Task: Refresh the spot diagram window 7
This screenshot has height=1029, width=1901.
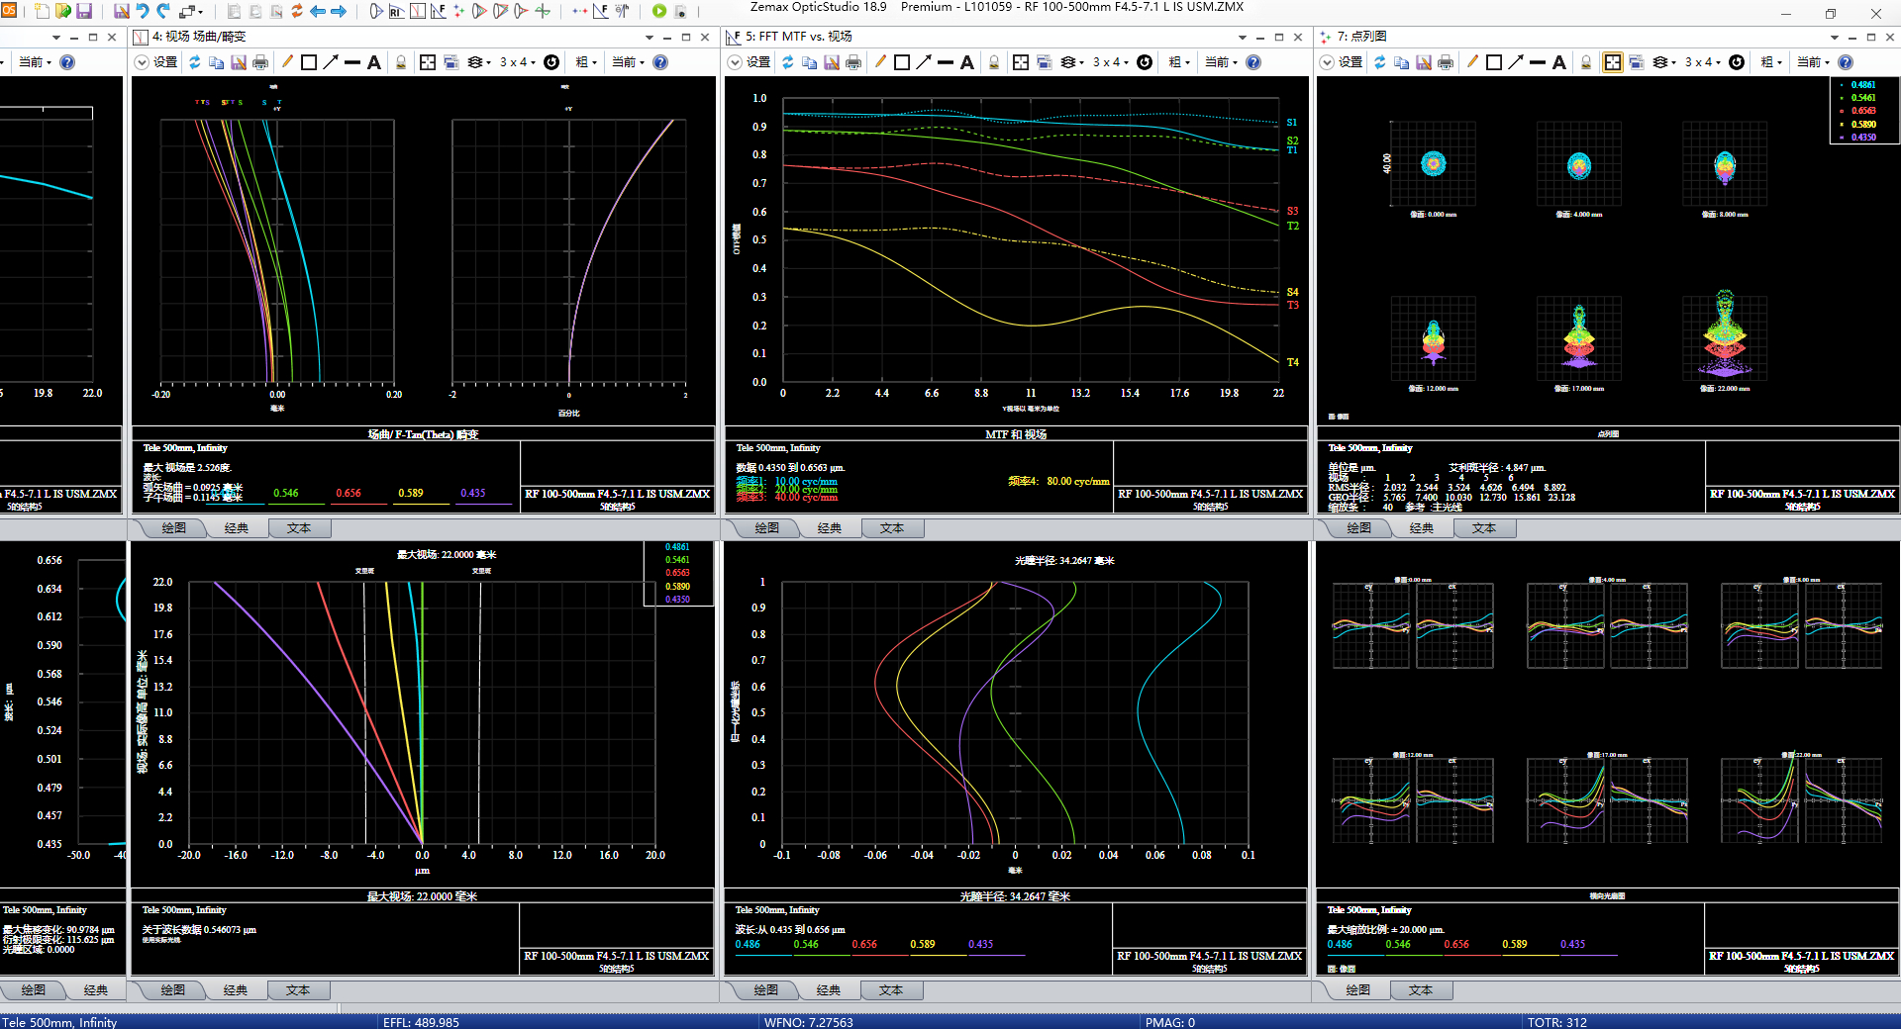Action: (1379, 62)
